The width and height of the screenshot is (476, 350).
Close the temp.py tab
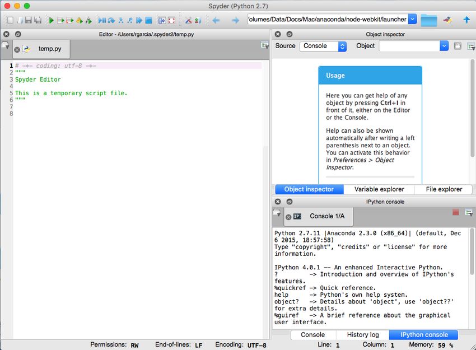click(x=17, y=49)
